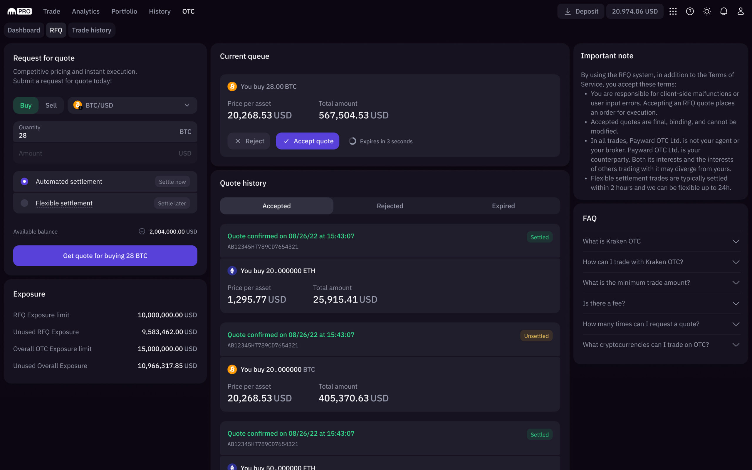Show the Accepted quotes tab

276,206
